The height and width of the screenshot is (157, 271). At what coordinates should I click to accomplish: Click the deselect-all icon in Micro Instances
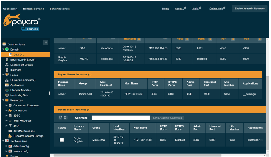tap(66, 118)
